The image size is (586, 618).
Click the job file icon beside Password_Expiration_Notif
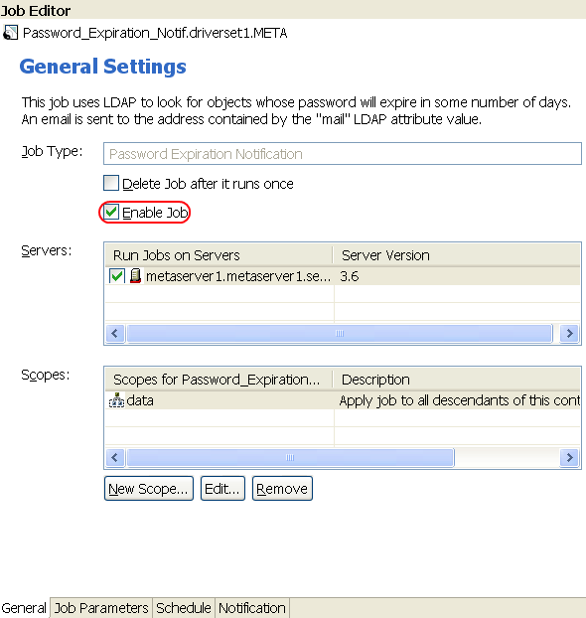10,33
